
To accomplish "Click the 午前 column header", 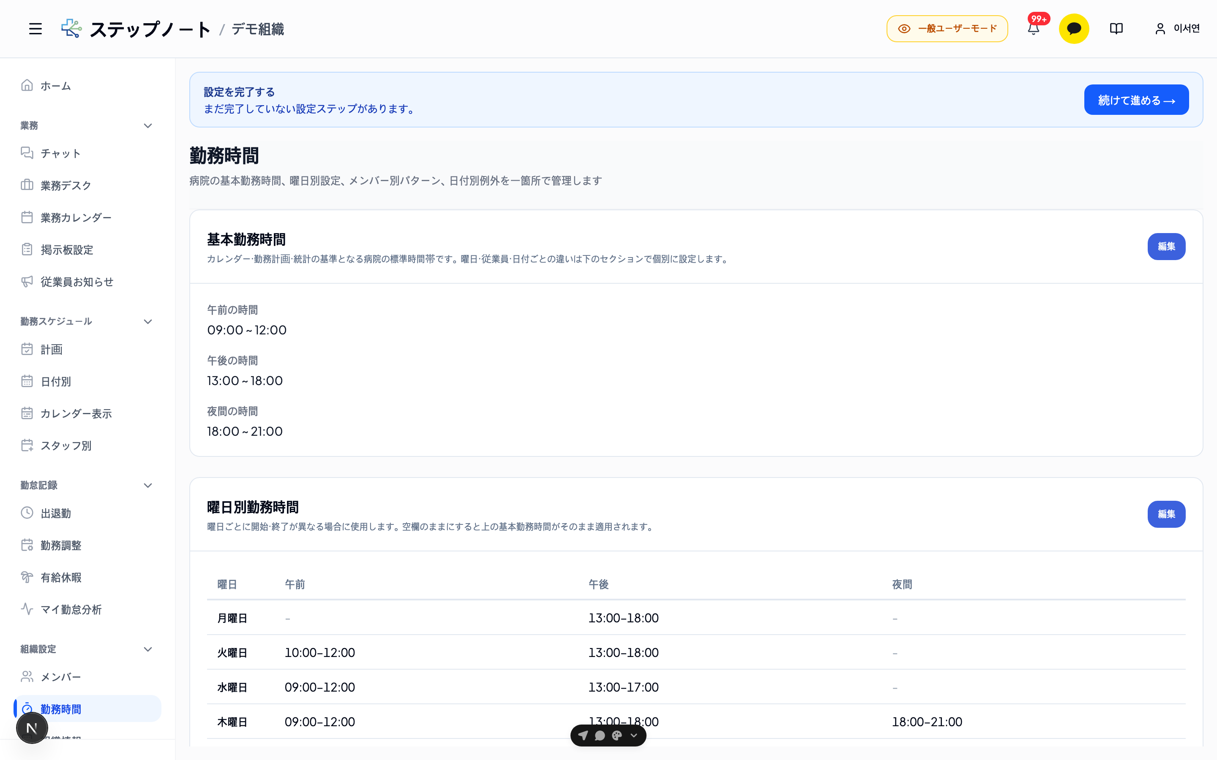I will tap(295, 584).
